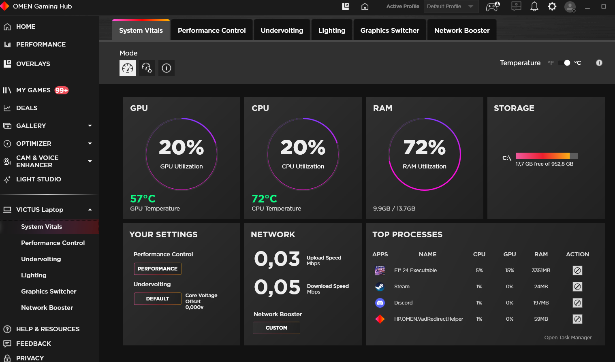Toggle temperature unit between °F and °C

564,63
